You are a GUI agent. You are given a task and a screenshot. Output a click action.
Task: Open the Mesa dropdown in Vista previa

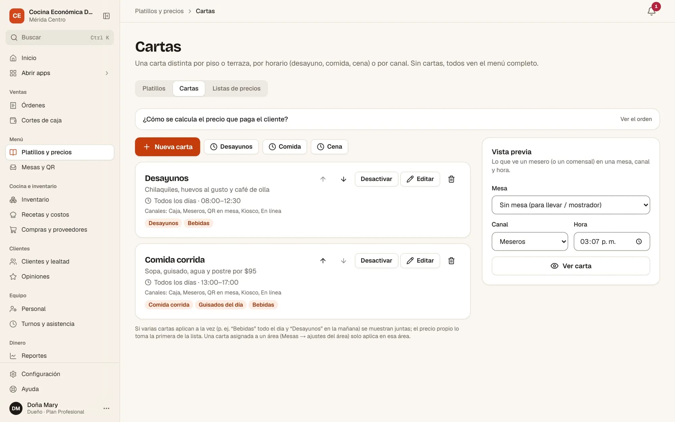571,205
